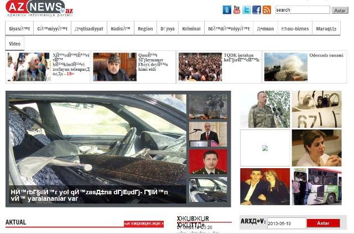
Task: Open the Twitter icon link
Action: [x=247, y=10]
